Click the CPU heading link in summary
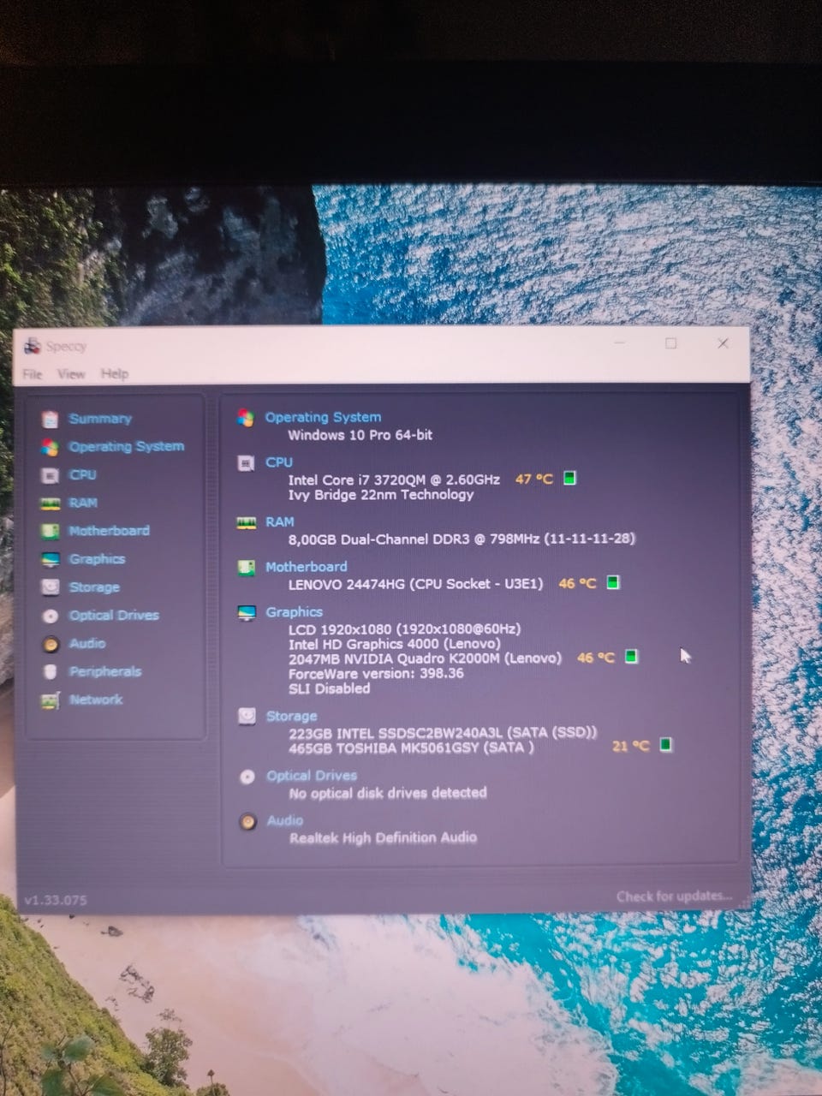The image size is (822, 1096). click(x=279, y=462)
